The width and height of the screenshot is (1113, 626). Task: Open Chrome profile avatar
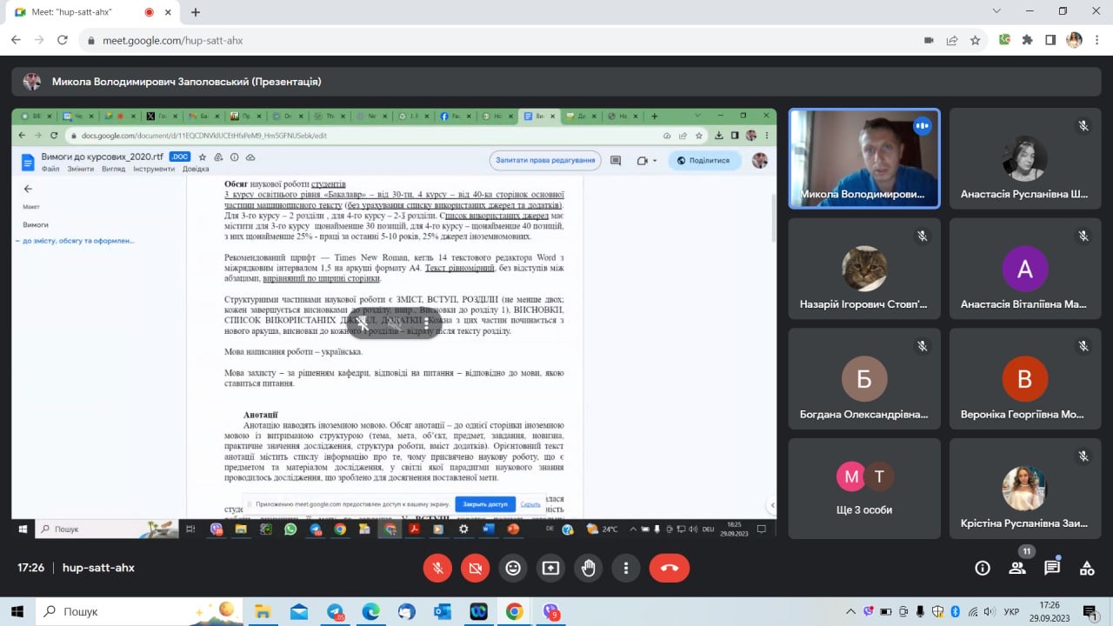pyautogui.click(x=1074, y=40)
